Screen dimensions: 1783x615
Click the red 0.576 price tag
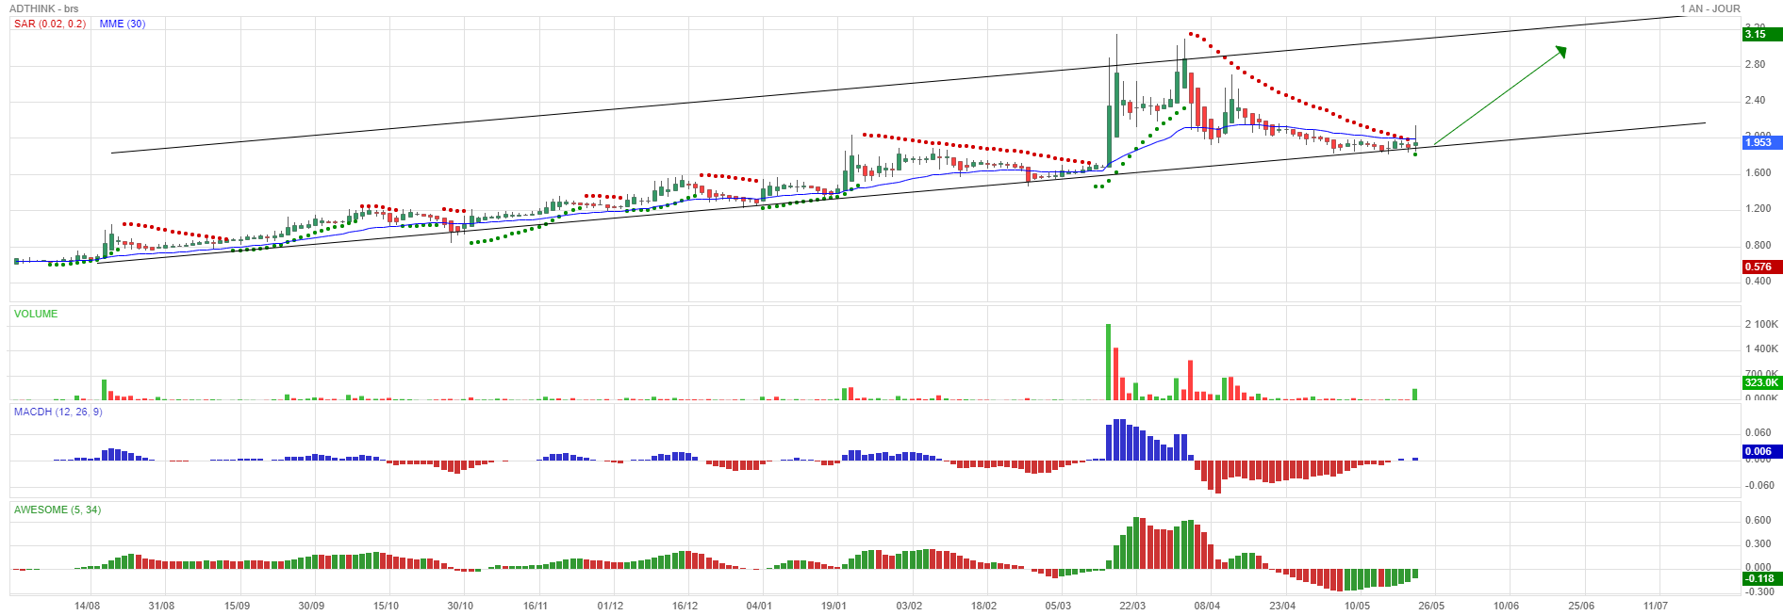[1762, 267]
